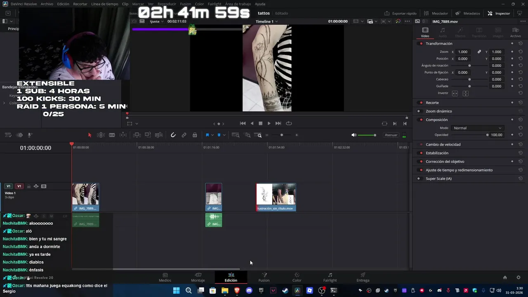528x297 pixels.
Task: Select ilustración_sin_título.mov clip thumbnail
Action: tap(276, 195)
